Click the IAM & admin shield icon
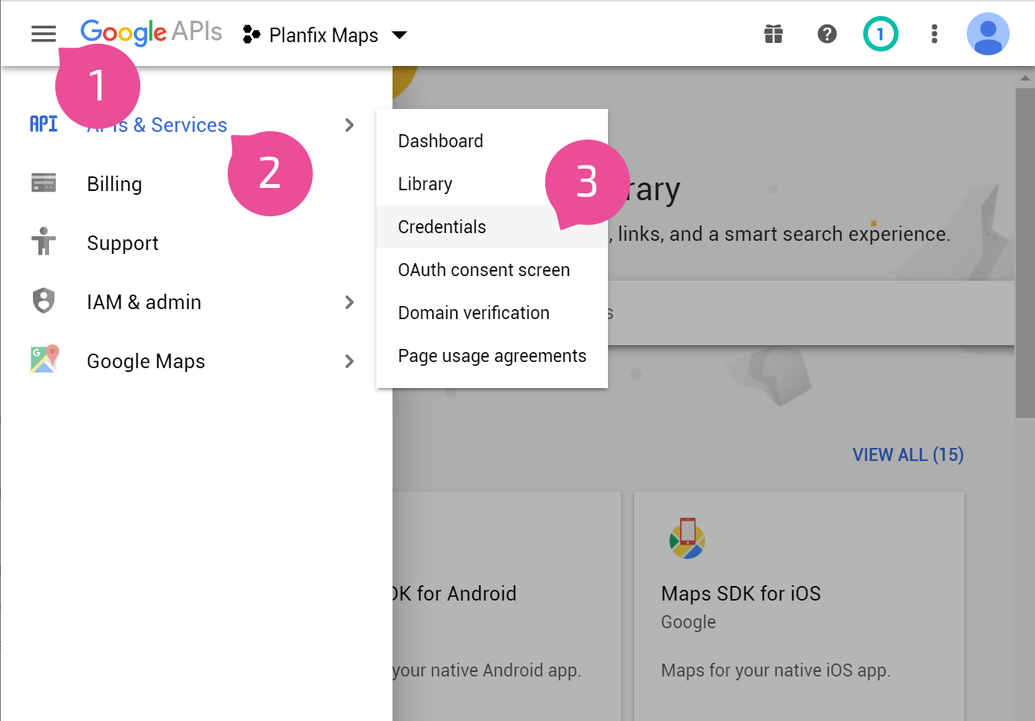1035x721 pixels. pyautogui.click(x=44, y=301)
